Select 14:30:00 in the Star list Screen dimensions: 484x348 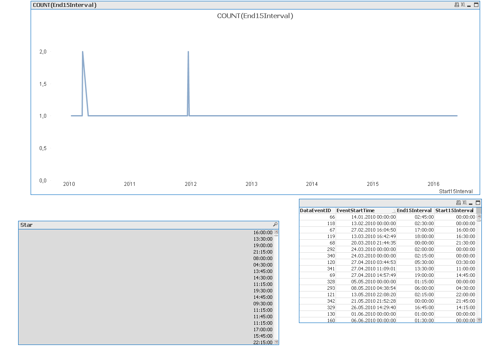point(146,278)
